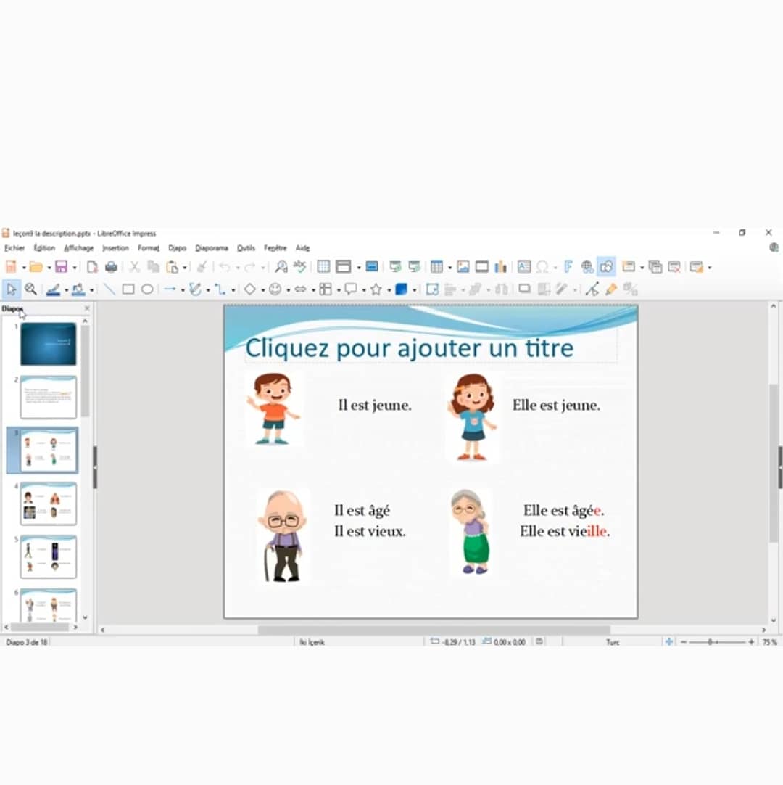Viewport: 783px width, 785px height.
Task: Click the horizontal scrollbar below the slide
Action: (434, 630)
